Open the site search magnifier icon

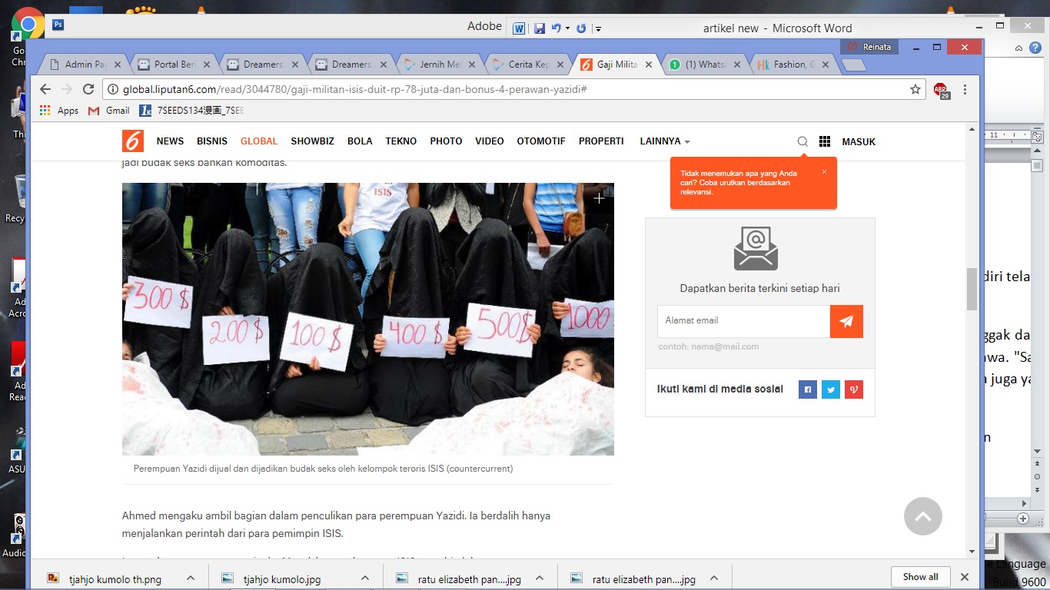click(x=802, y=141)
